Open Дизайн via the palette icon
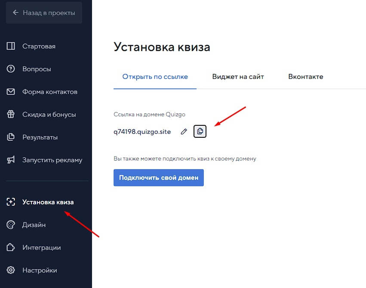 (11, 225)
